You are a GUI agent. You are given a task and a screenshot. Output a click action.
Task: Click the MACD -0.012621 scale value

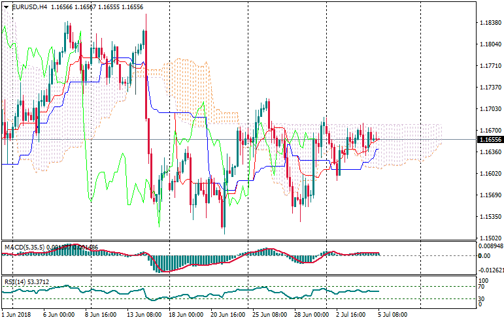pyautogui.click(x=490, y=270)
